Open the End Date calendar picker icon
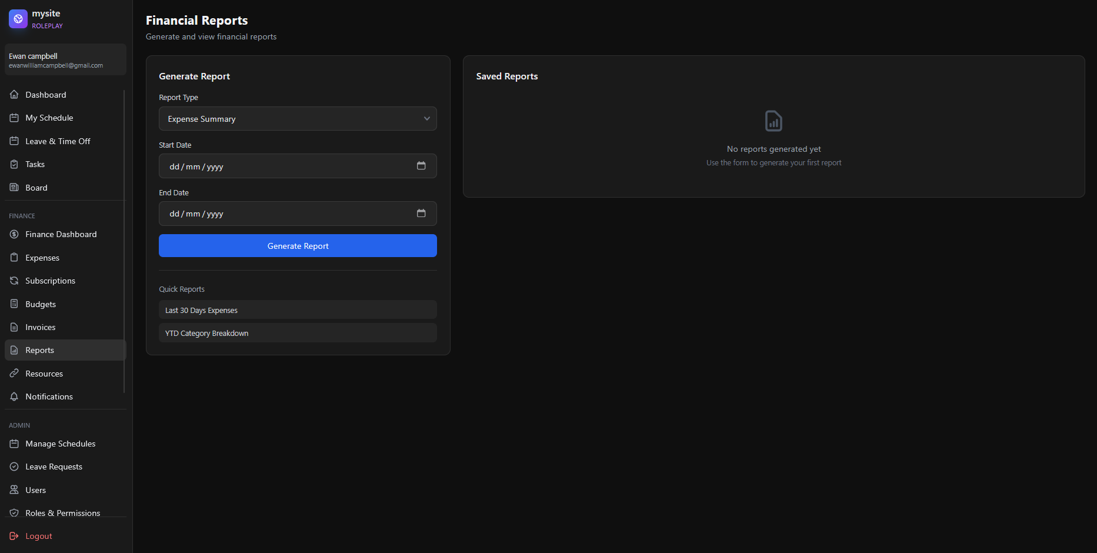This screenshot has width=1097, height=553. (x=421, y=214)
